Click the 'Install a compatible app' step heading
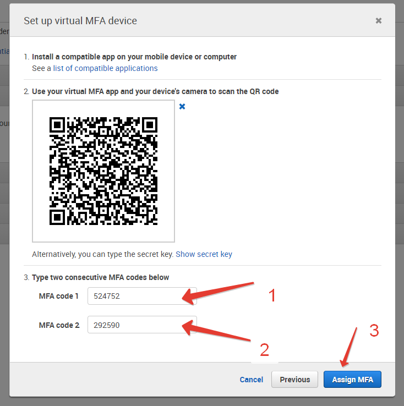Image resolution: width=404 pixels, height=406 pixels. coord(134,57)
